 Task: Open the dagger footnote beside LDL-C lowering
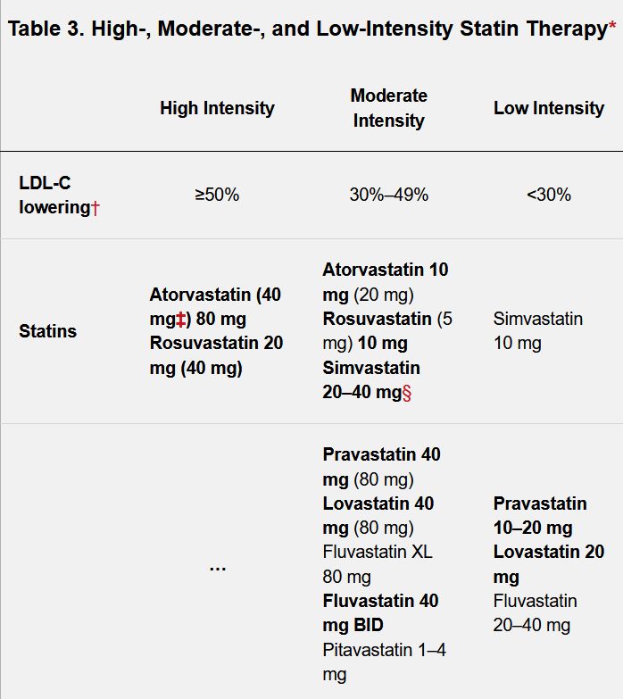pos(95,209)
